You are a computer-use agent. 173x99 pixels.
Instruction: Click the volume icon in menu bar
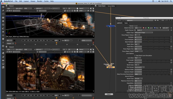point(159,1)
